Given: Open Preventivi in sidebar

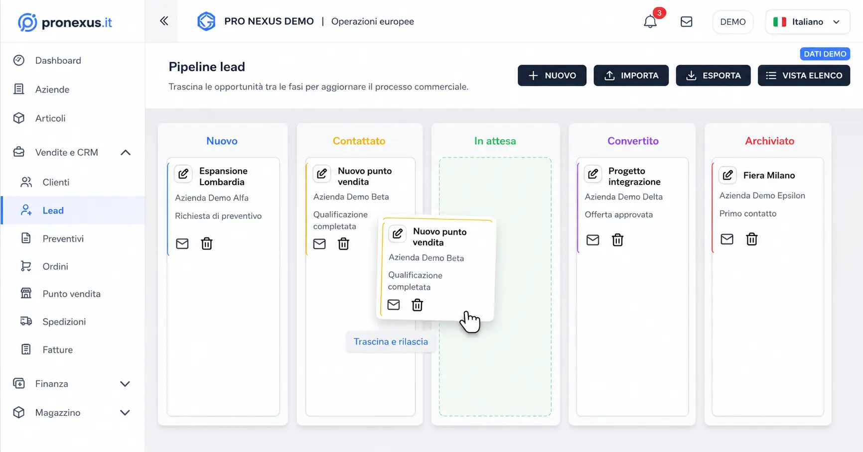Looking at the screenshot, I should [73, 238].
